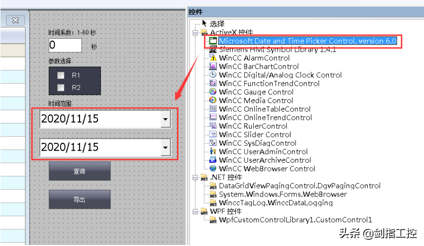This screenshot has width=424, height=246.
Task: Collapse the .NET 控件 tree node
Action: point(196,177)
